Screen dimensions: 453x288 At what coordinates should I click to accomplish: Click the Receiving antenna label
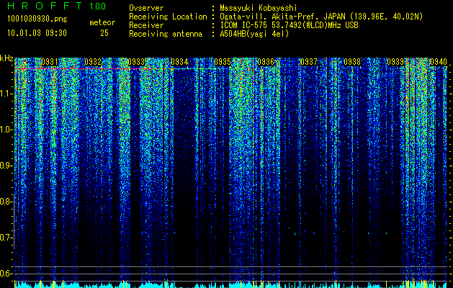pos(166,34)
